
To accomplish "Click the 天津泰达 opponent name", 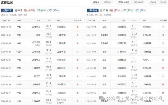I will pos(61,60).
